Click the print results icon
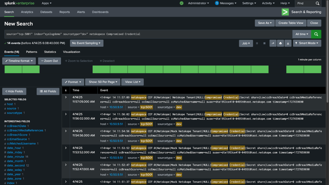This screenshot has width=329, height=185. click(280, 43)
